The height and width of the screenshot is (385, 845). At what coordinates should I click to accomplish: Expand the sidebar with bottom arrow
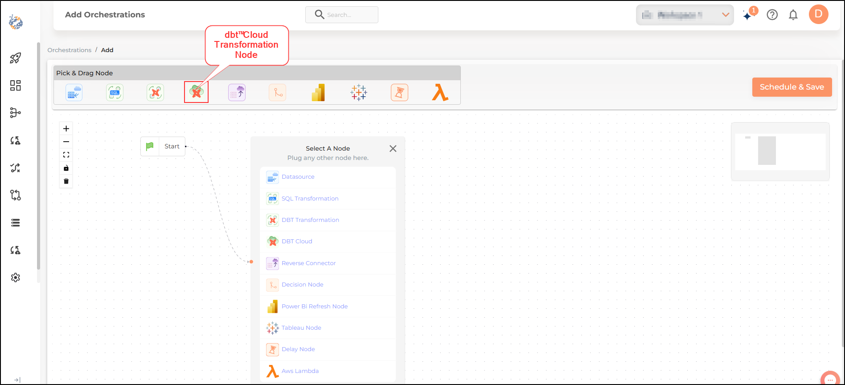pyautogui.click(x=17, y=380)
